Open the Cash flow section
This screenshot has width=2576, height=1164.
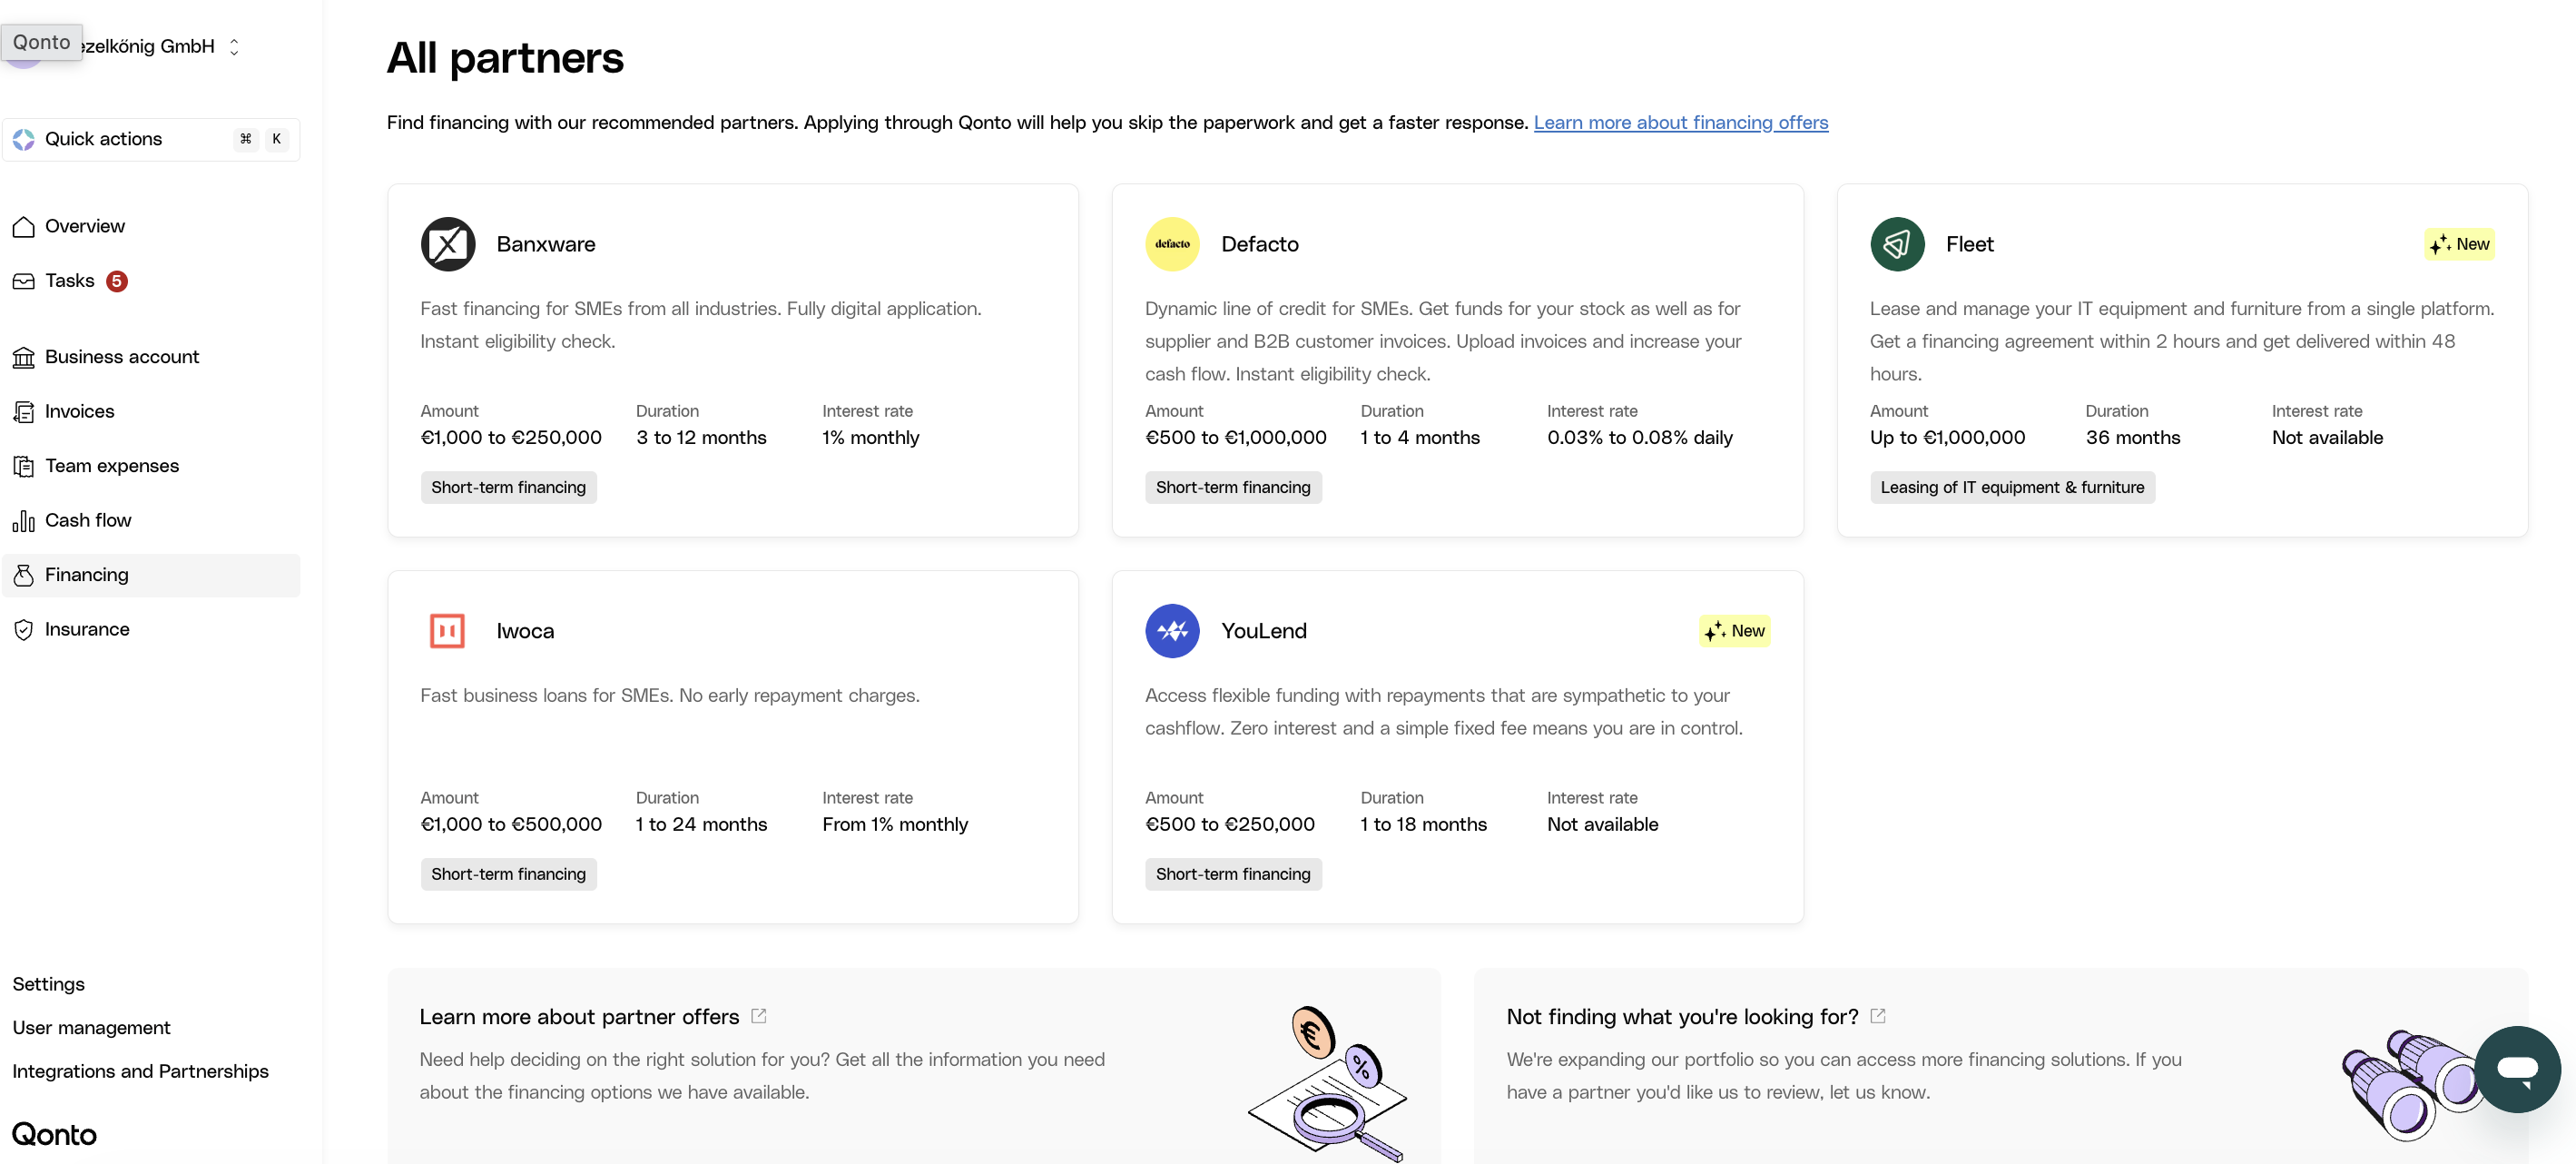click(x=151, y=521)
